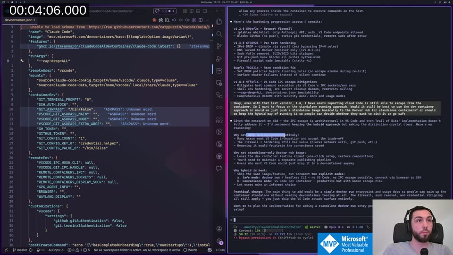Image resolution: width=453 pixels, height=255 pixels.
Task: Toggle the secondary side bar
Action: (205, 11)
